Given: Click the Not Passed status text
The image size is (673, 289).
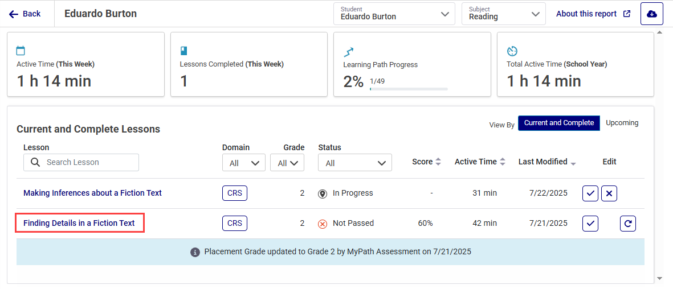Looking at the screenshot, I should (x=353, y=224).
